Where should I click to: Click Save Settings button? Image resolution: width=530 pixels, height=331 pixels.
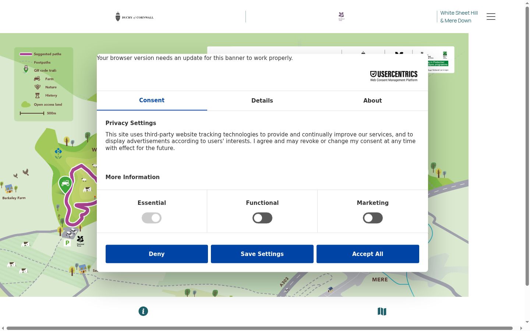click(262, 254)
